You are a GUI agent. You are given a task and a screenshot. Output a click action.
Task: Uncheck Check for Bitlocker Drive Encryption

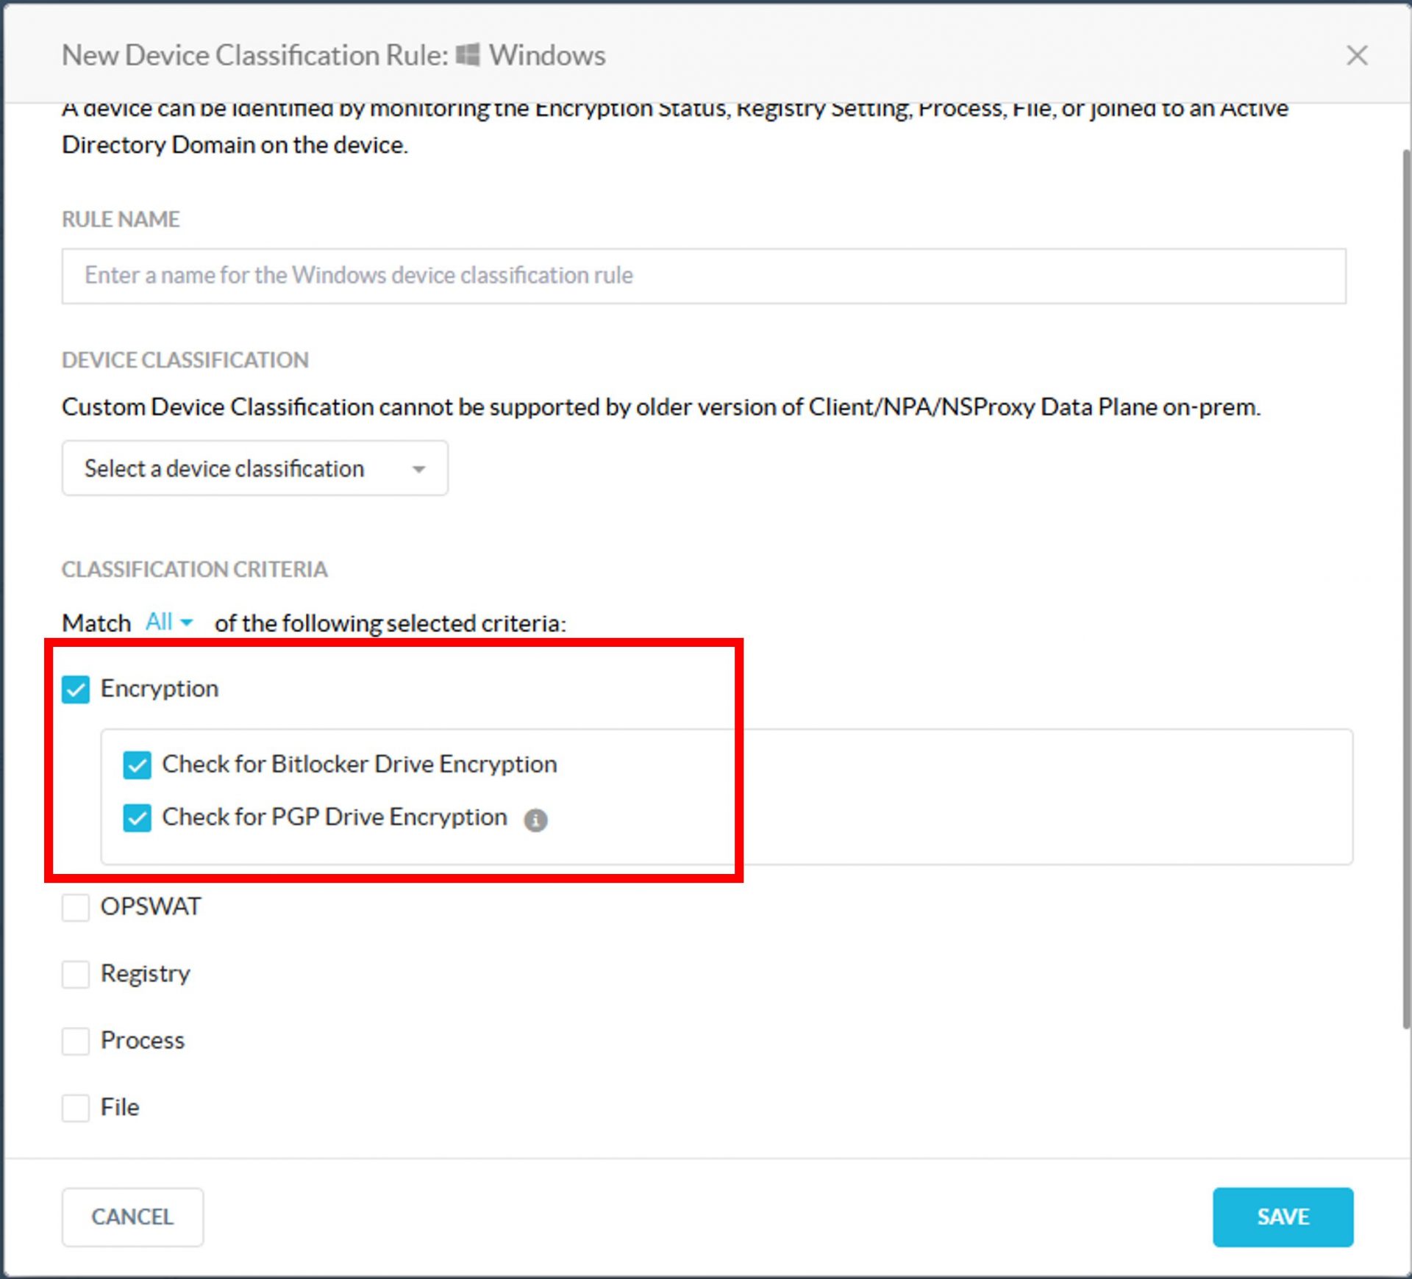tap(138, 764)
